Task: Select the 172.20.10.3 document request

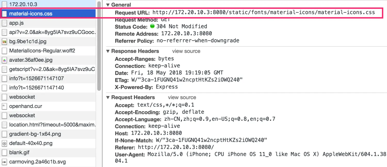Action: pyautogui.click(x=23, y=4)
